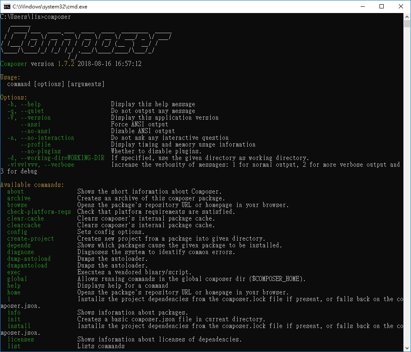Click the 'diagnose' command
The image size is (411, 352).
click(x=21, y=252)
